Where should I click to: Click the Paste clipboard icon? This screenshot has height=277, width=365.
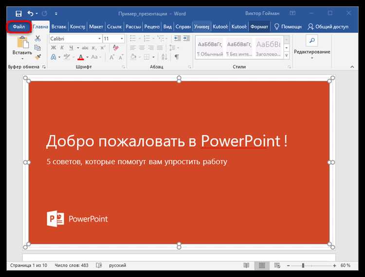(22, 42)
